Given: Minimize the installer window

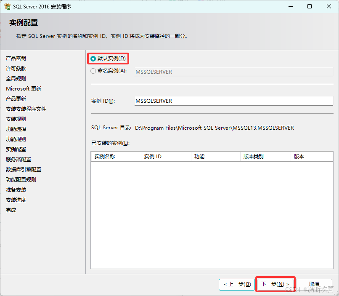Looking at the screenshot, I should (291, 6).
